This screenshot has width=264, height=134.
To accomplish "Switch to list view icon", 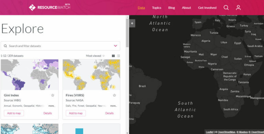I will coord(119,56).
